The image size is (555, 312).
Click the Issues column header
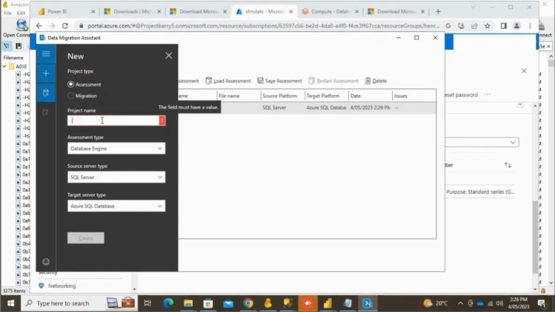(414, 95)
